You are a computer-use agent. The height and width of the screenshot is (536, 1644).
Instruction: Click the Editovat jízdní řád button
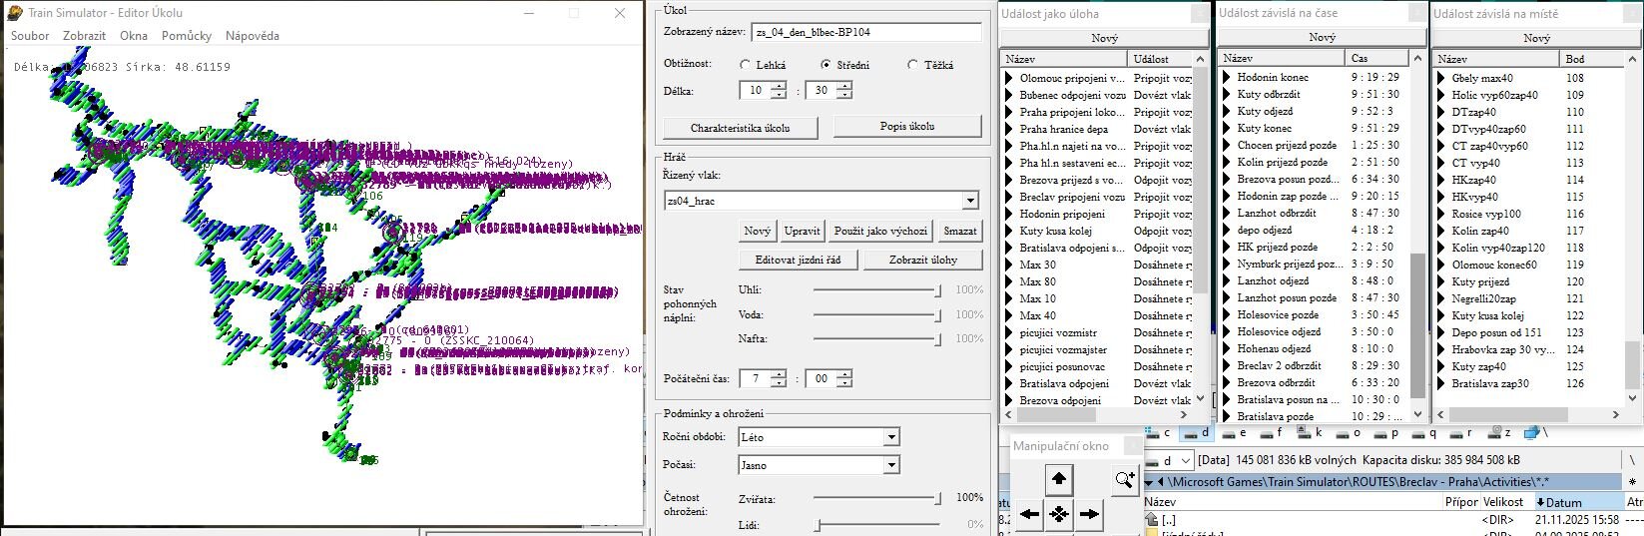(x=798, y=260)
